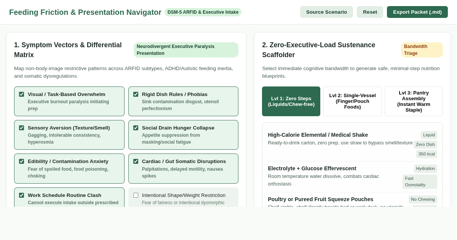Click the Liquid tag
The width and height of the screenshot is (457, 240).
click(x=429, y=135)
